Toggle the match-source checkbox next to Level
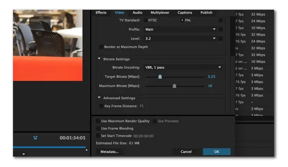This screenshot has width=288, height=167. (x=221, y=38)
